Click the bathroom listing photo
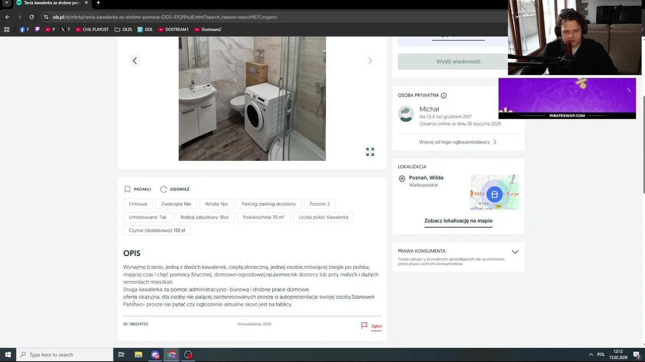 (x=252, y=99)
